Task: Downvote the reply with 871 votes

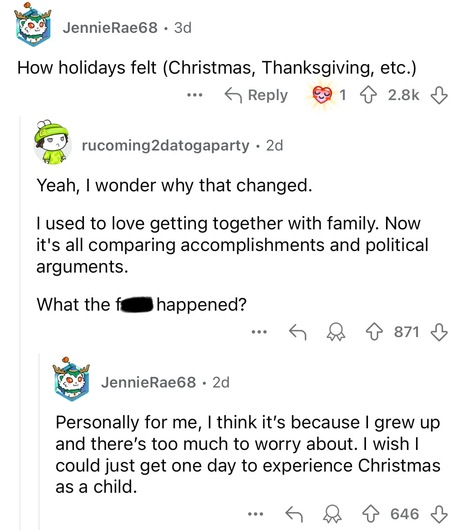Action: click(x=439, y=332)
